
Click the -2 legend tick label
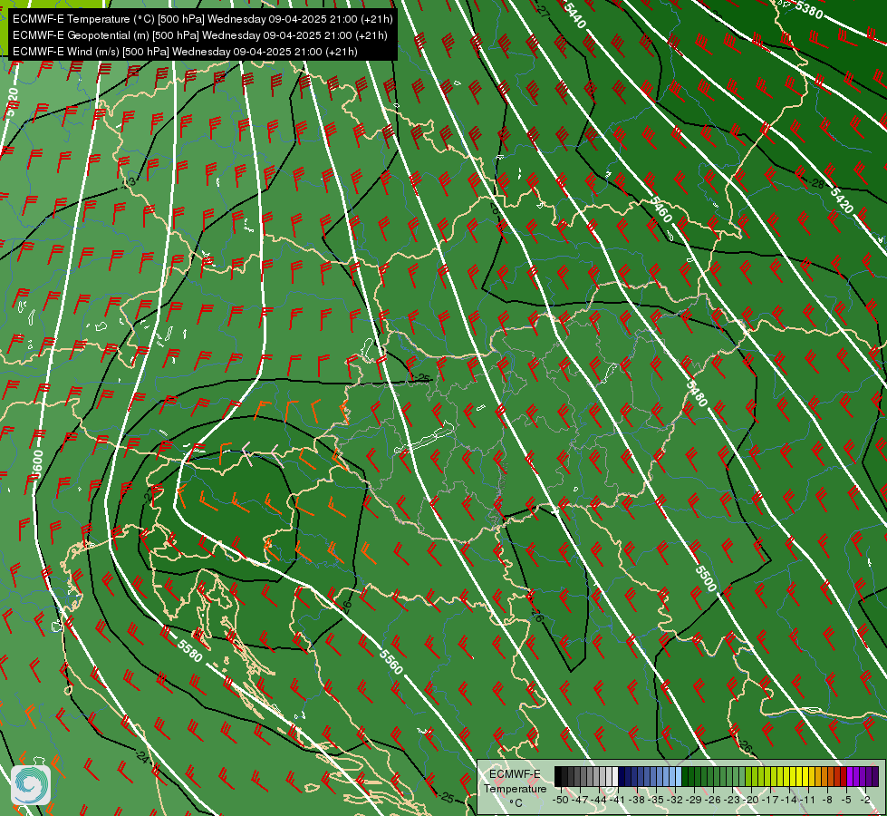pos(865,801)
